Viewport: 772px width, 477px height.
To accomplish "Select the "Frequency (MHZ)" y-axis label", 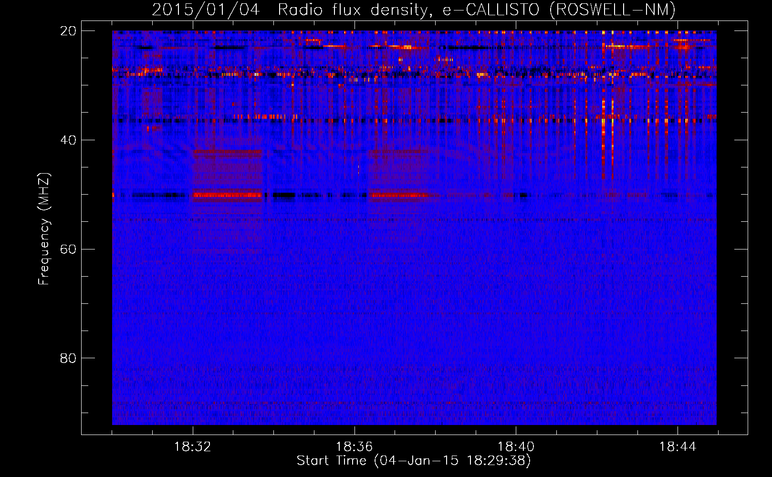I will (x=44, y=229).
